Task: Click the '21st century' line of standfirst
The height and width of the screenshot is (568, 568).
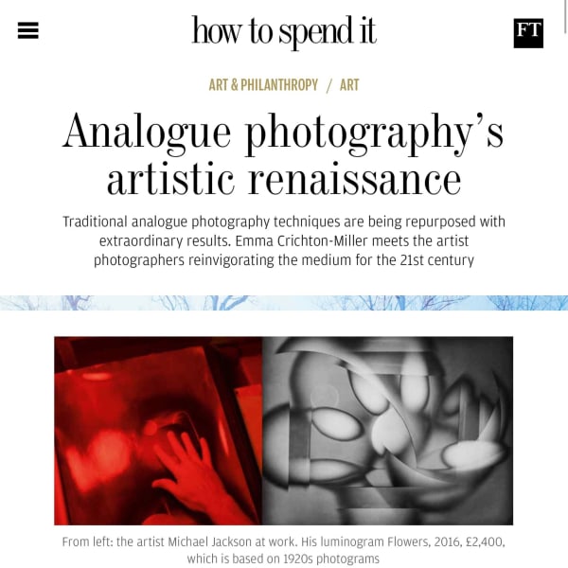Action: (x=284, y=260)
